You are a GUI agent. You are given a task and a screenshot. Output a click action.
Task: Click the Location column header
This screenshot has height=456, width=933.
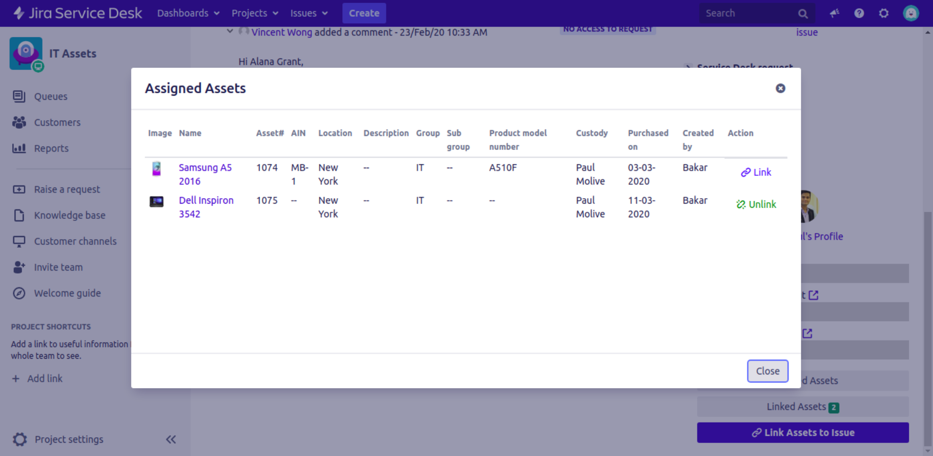click(335, 133)
